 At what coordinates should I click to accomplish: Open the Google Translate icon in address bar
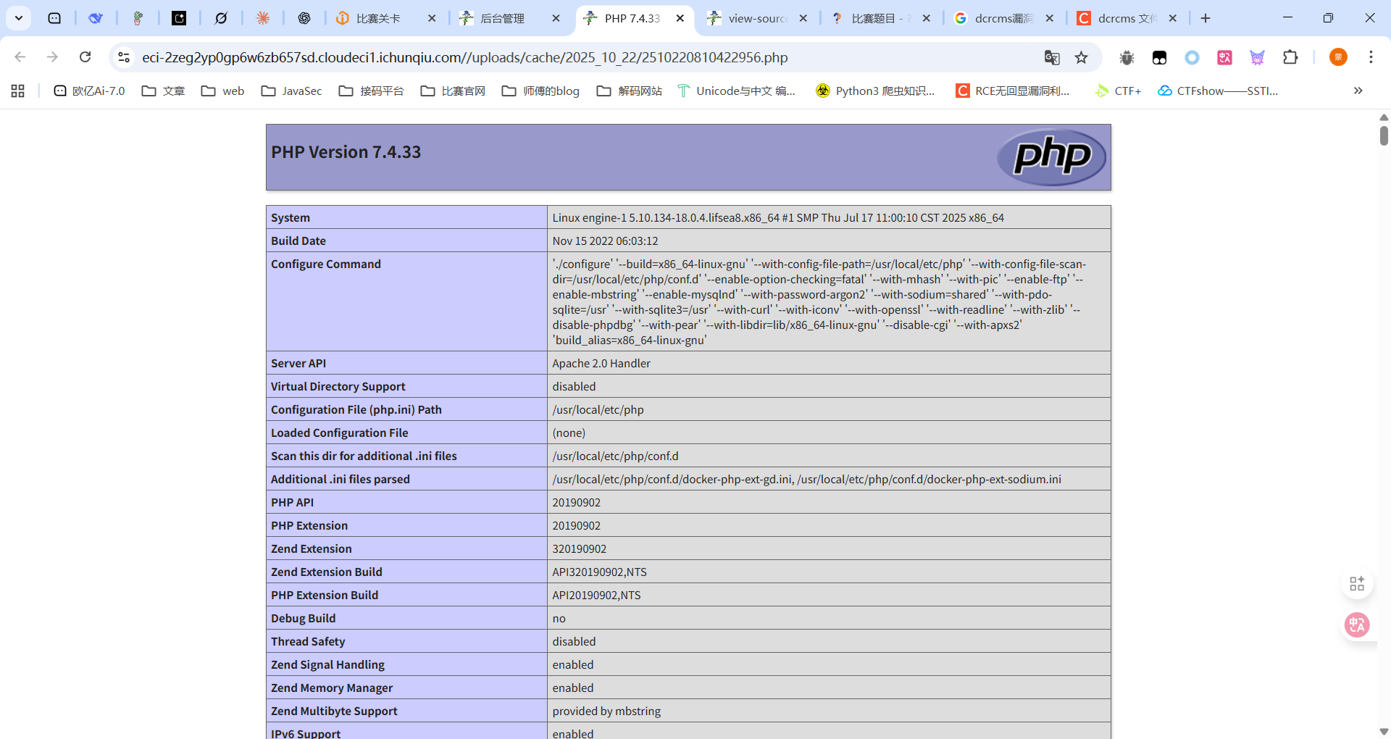[1052, 57]
